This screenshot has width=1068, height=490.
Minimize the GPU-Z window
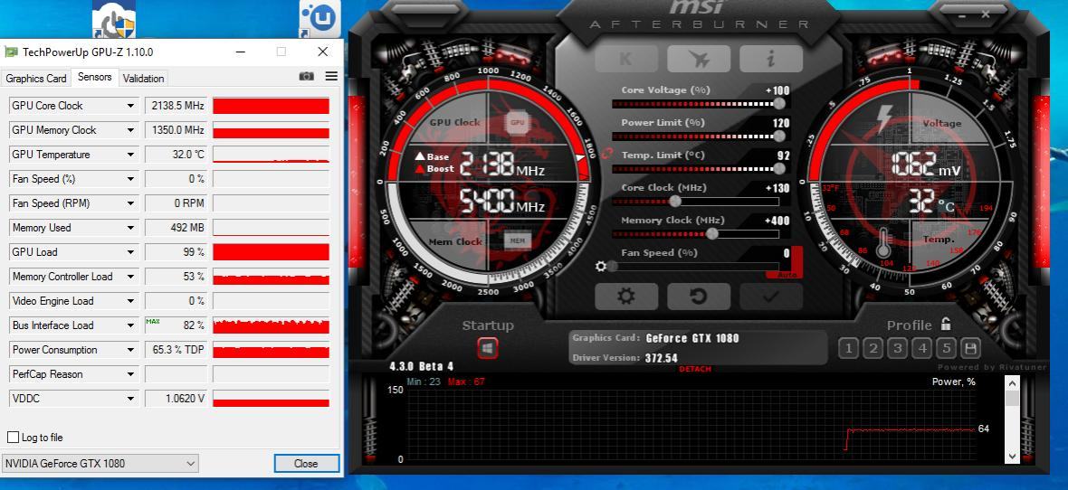[241, 52]
